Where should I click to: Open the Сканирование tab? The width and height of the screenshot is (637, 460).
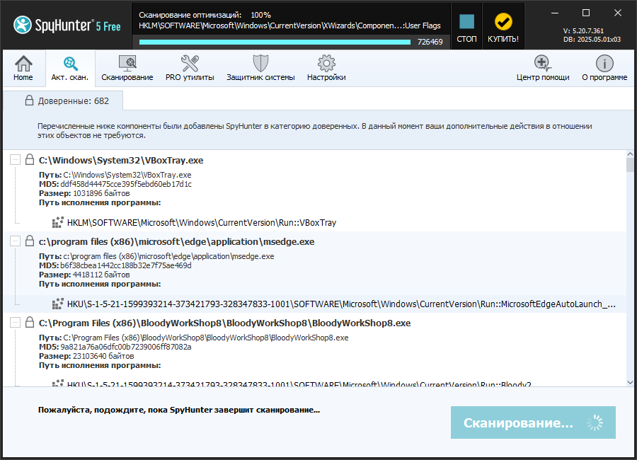[x=127, y=68]
